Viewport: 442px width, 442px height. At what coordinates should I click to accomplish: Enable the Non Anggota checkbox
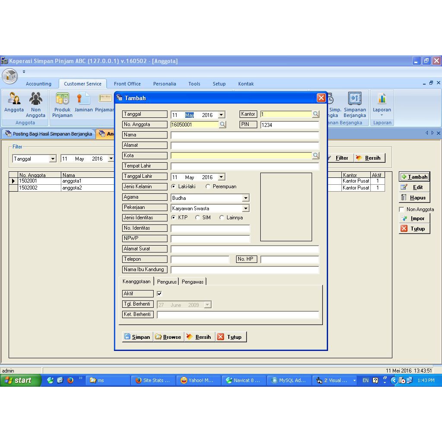[x=402, y=210]
